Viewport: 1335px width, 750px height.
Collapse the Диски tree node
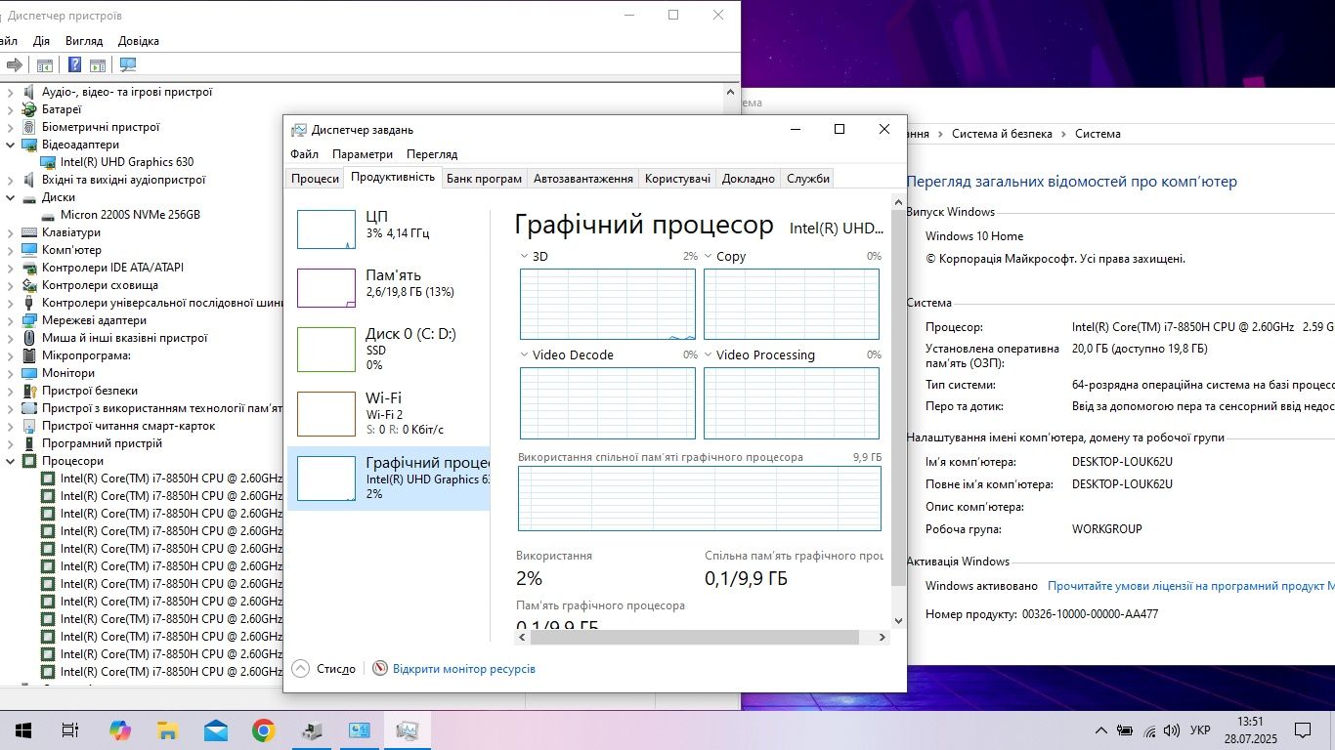pyautogui.click(x=10, y=197)
